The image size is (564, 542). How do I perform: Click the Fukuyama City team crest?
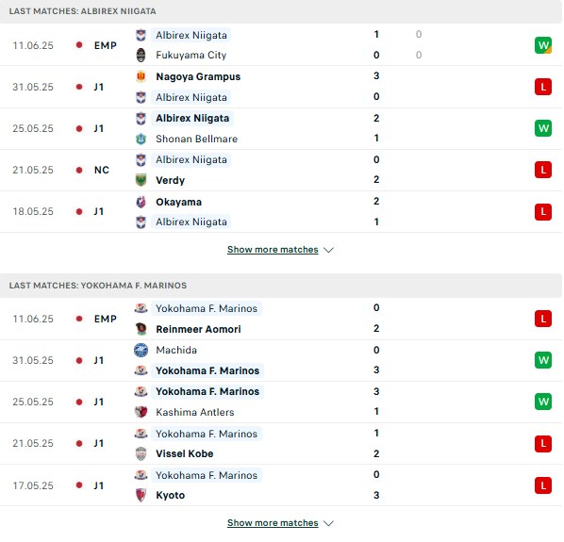[141, 56]
